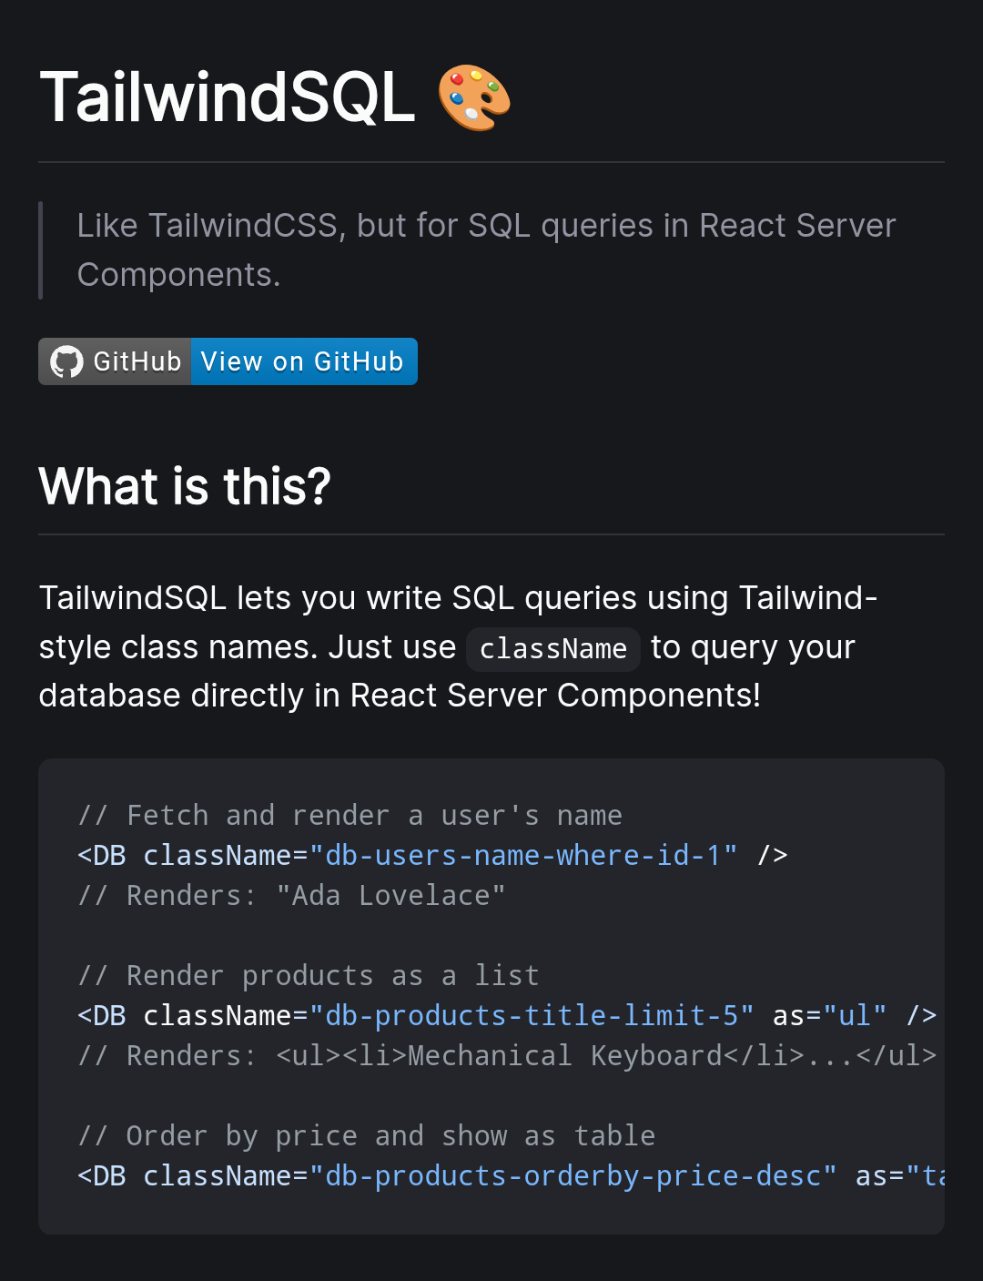Viewport: 983px width, 1281px height.
Task: Select the intro paragraph under What is this?
Action: click(455, 646)
